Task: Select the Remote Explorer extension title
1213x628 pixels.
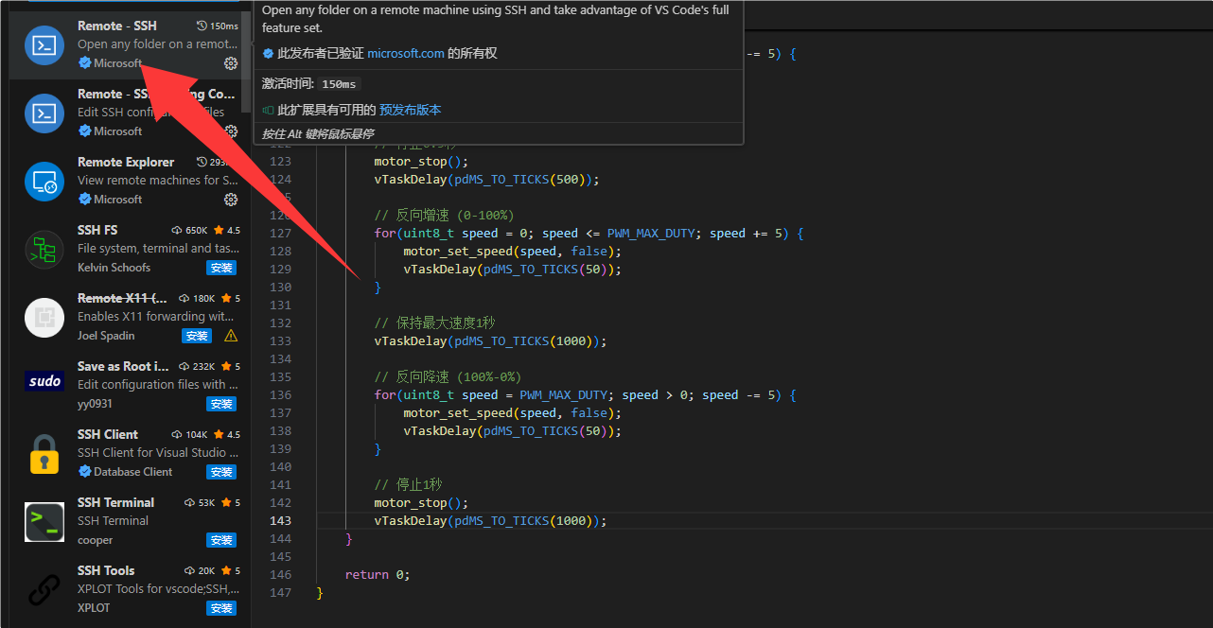Action: tap(126, 162)
